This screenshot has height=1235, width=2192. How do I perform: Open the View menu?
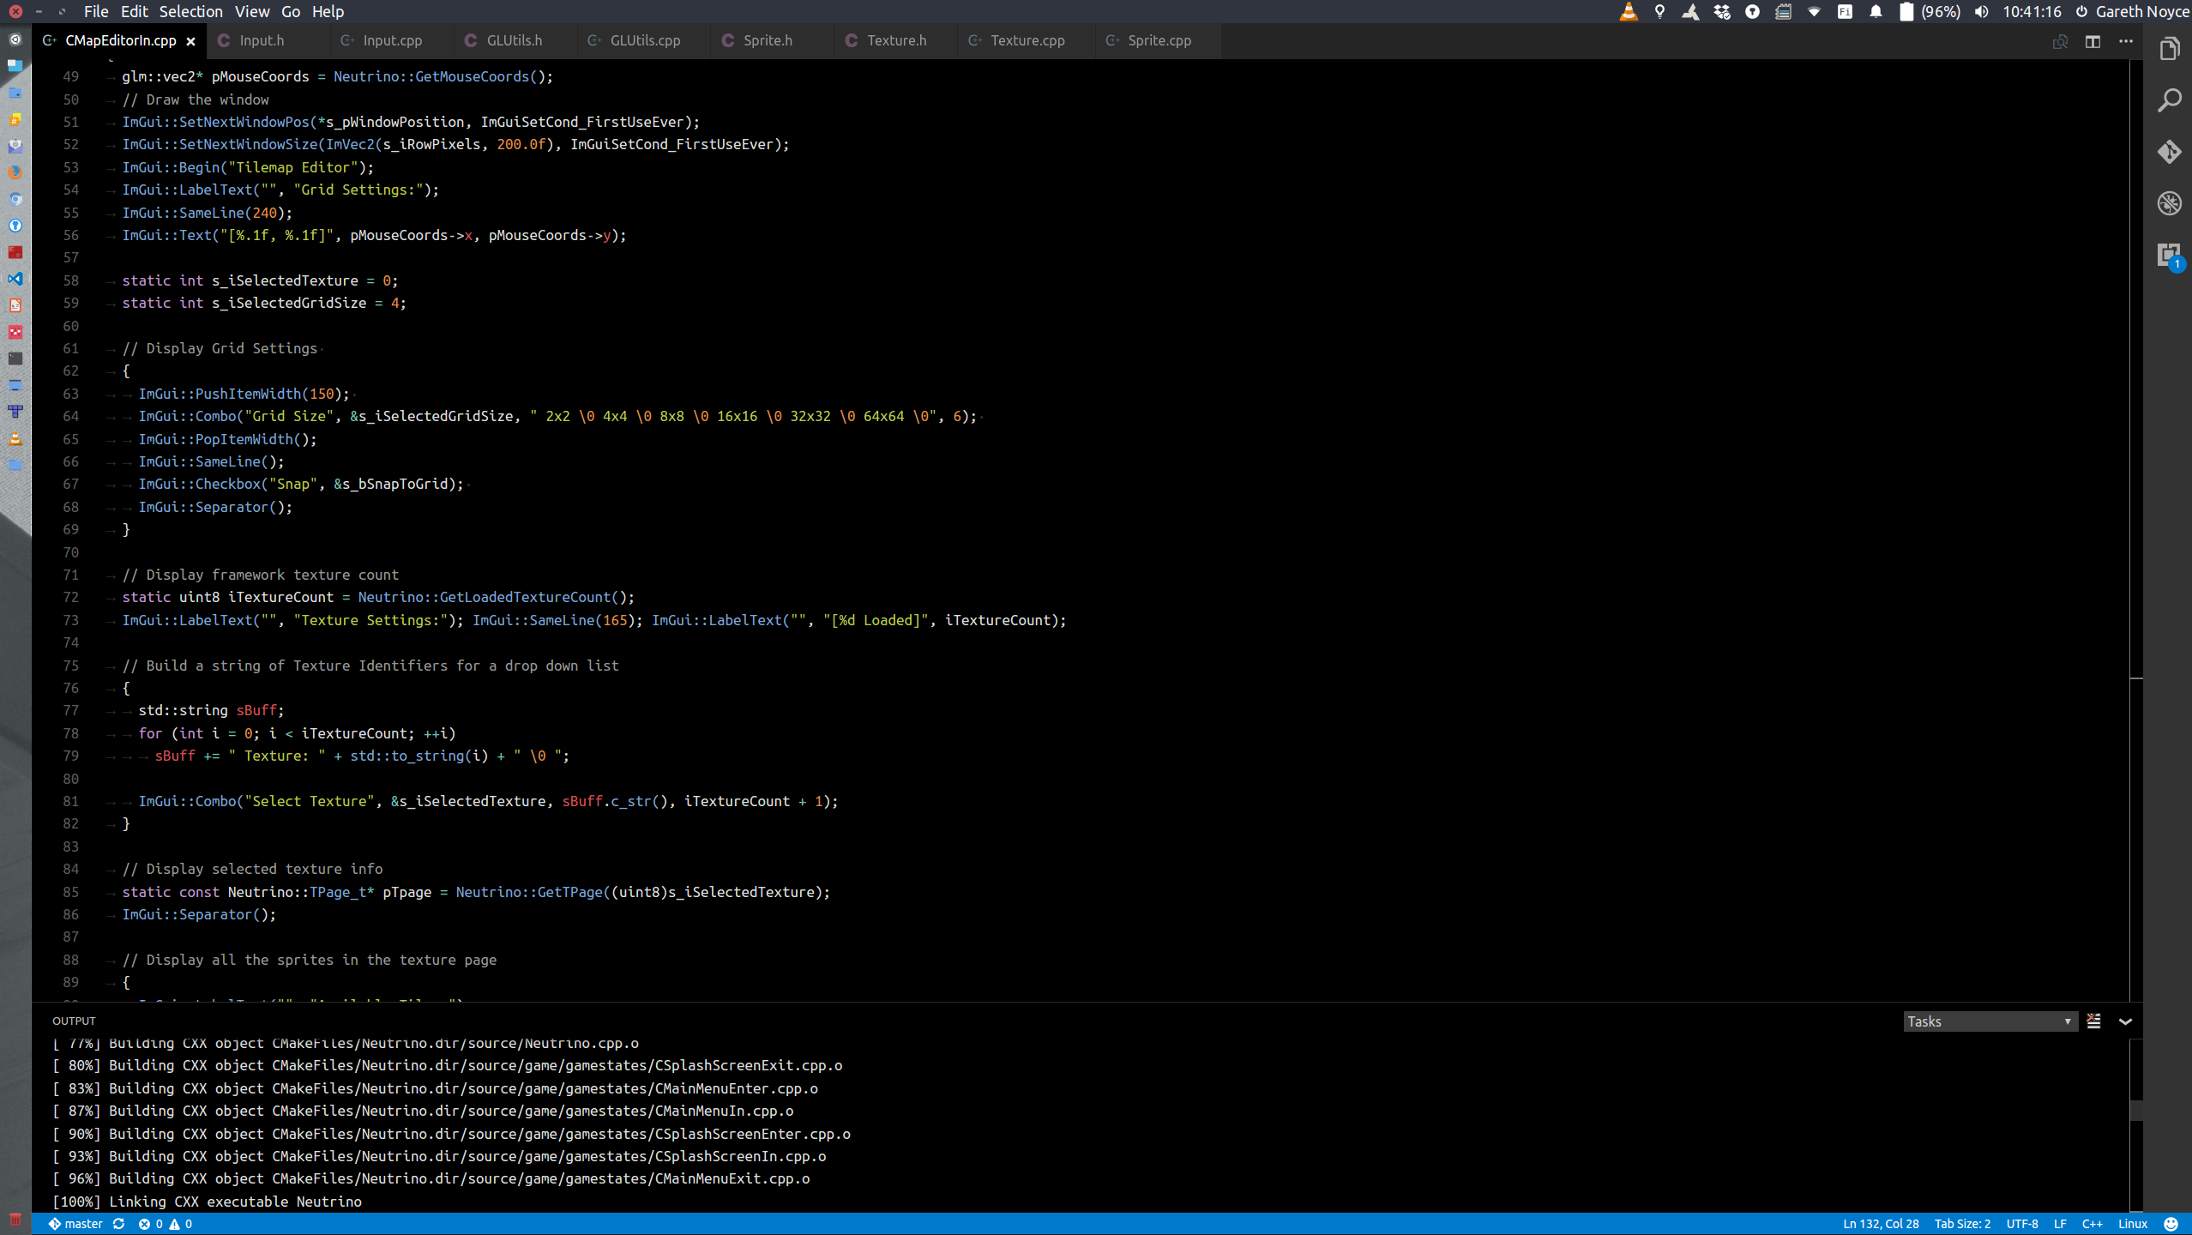(252, 11)
